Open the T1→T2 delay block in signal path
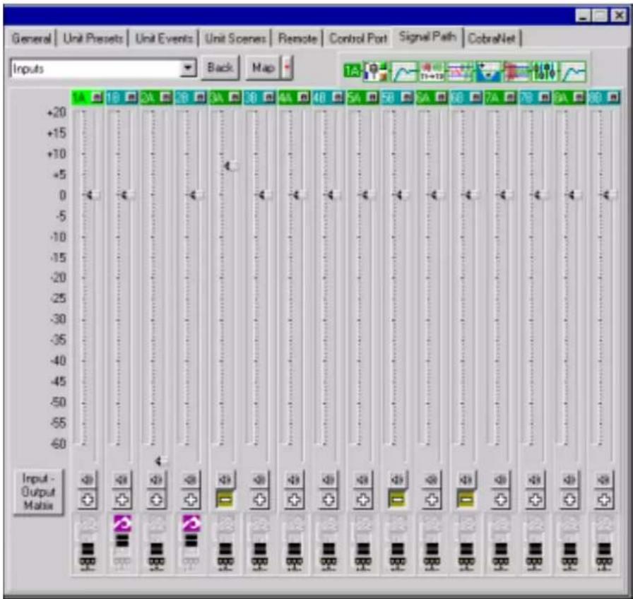This screenshot has width=633, height=599. click(x=432, y=71)
